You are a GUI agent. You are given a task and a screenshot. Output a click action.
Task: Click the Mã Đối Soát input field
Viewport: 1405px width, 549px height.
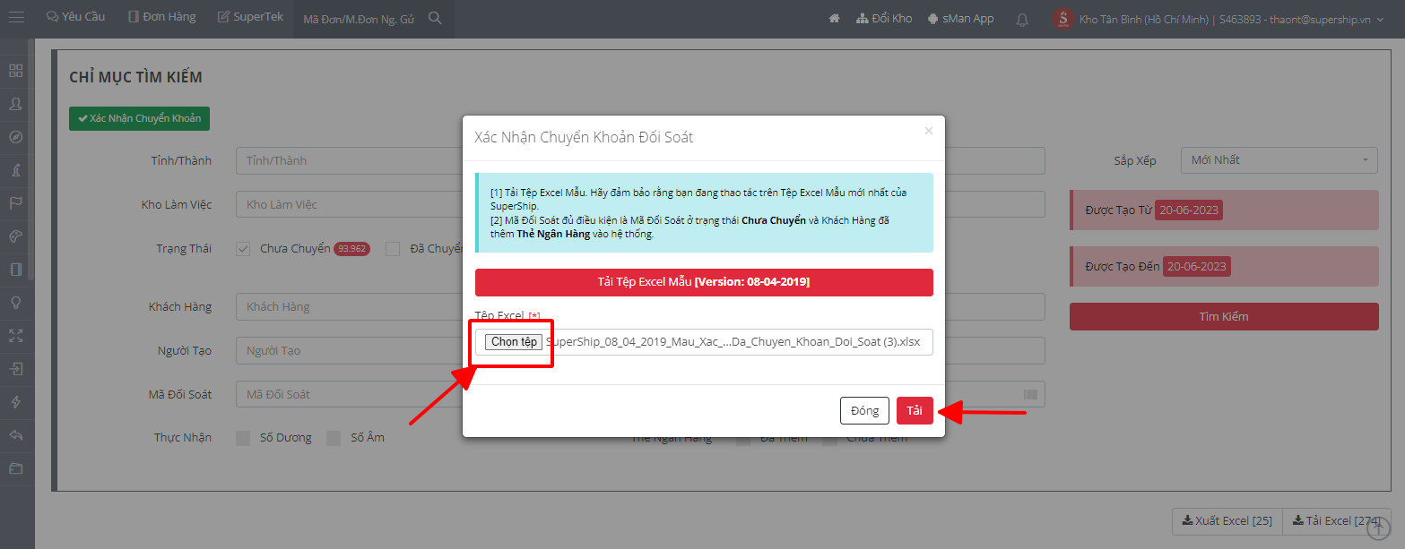(x=349, y=394)
